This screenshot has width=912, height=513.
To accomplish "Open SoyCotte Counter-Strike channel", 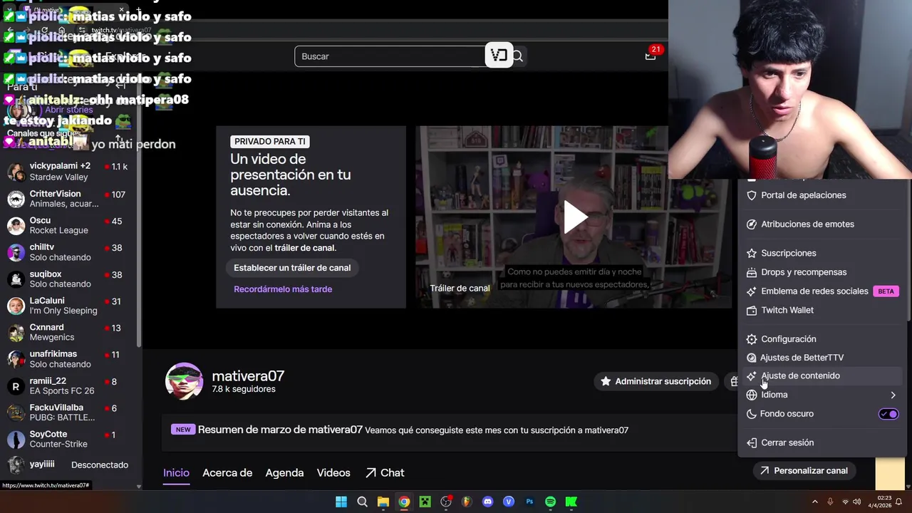I will (69, 440).
